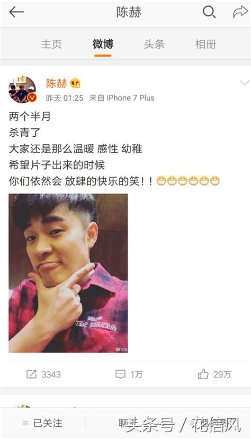Tap the 陈赫 page title
Screen dimensions: 251x439
(129, 12)
